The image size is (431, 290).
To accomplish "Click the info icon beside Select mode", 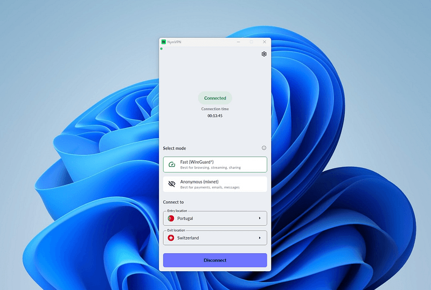I will click(x=264, y=148).
